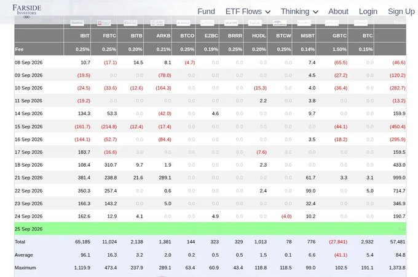Click the Total row label

pos(20,241)
